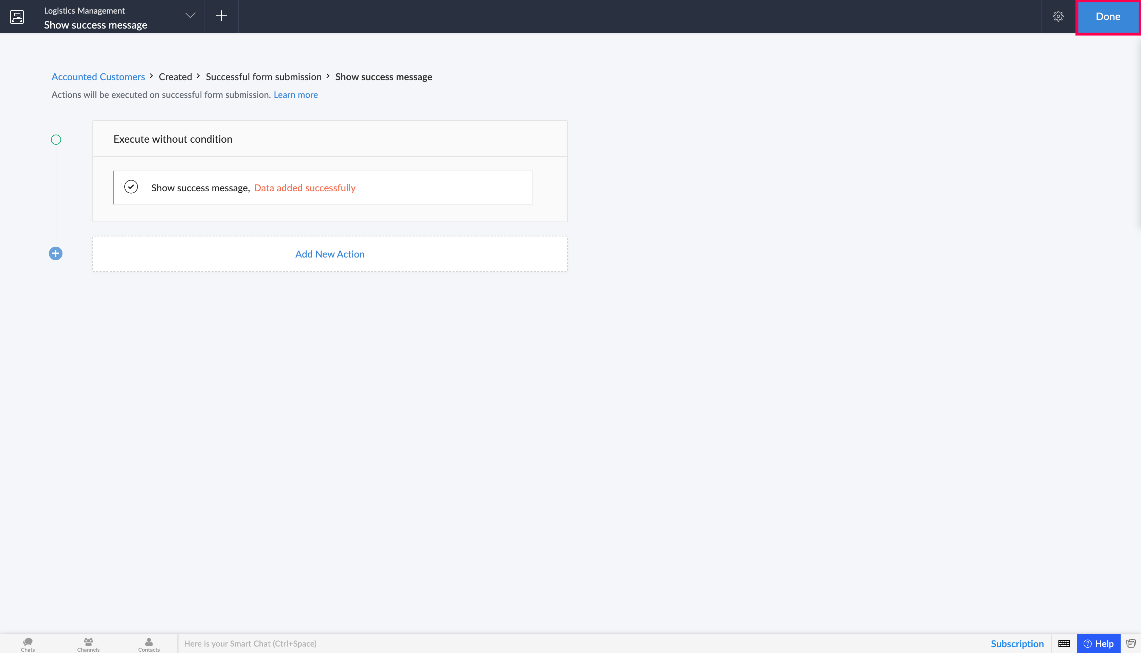The height and width of the screenshot is (653, 1141).
Task: Expand the Logistics Management dropdown chevron
Action: pyautogui.click(x=191, y=16)
